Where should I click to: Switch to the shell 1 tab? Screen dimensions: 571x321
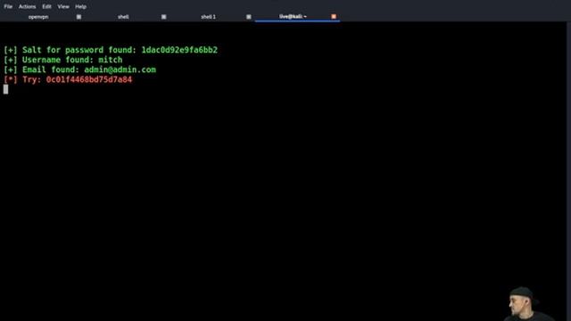(208, 17)
